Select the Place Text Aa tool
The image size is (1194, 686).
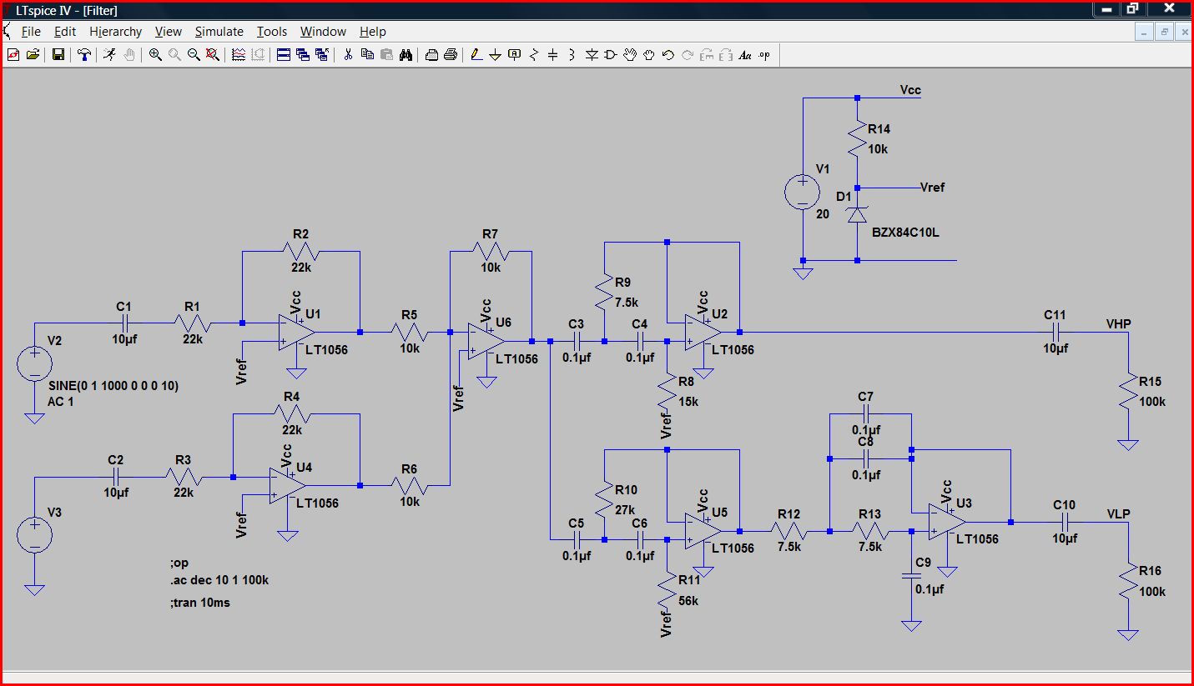[x=744, y=55]
